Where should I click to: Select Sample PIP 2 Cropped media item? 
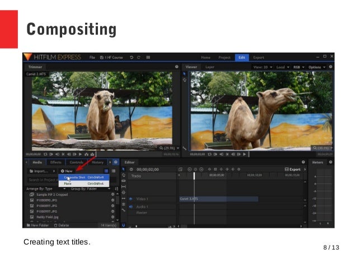52,195
